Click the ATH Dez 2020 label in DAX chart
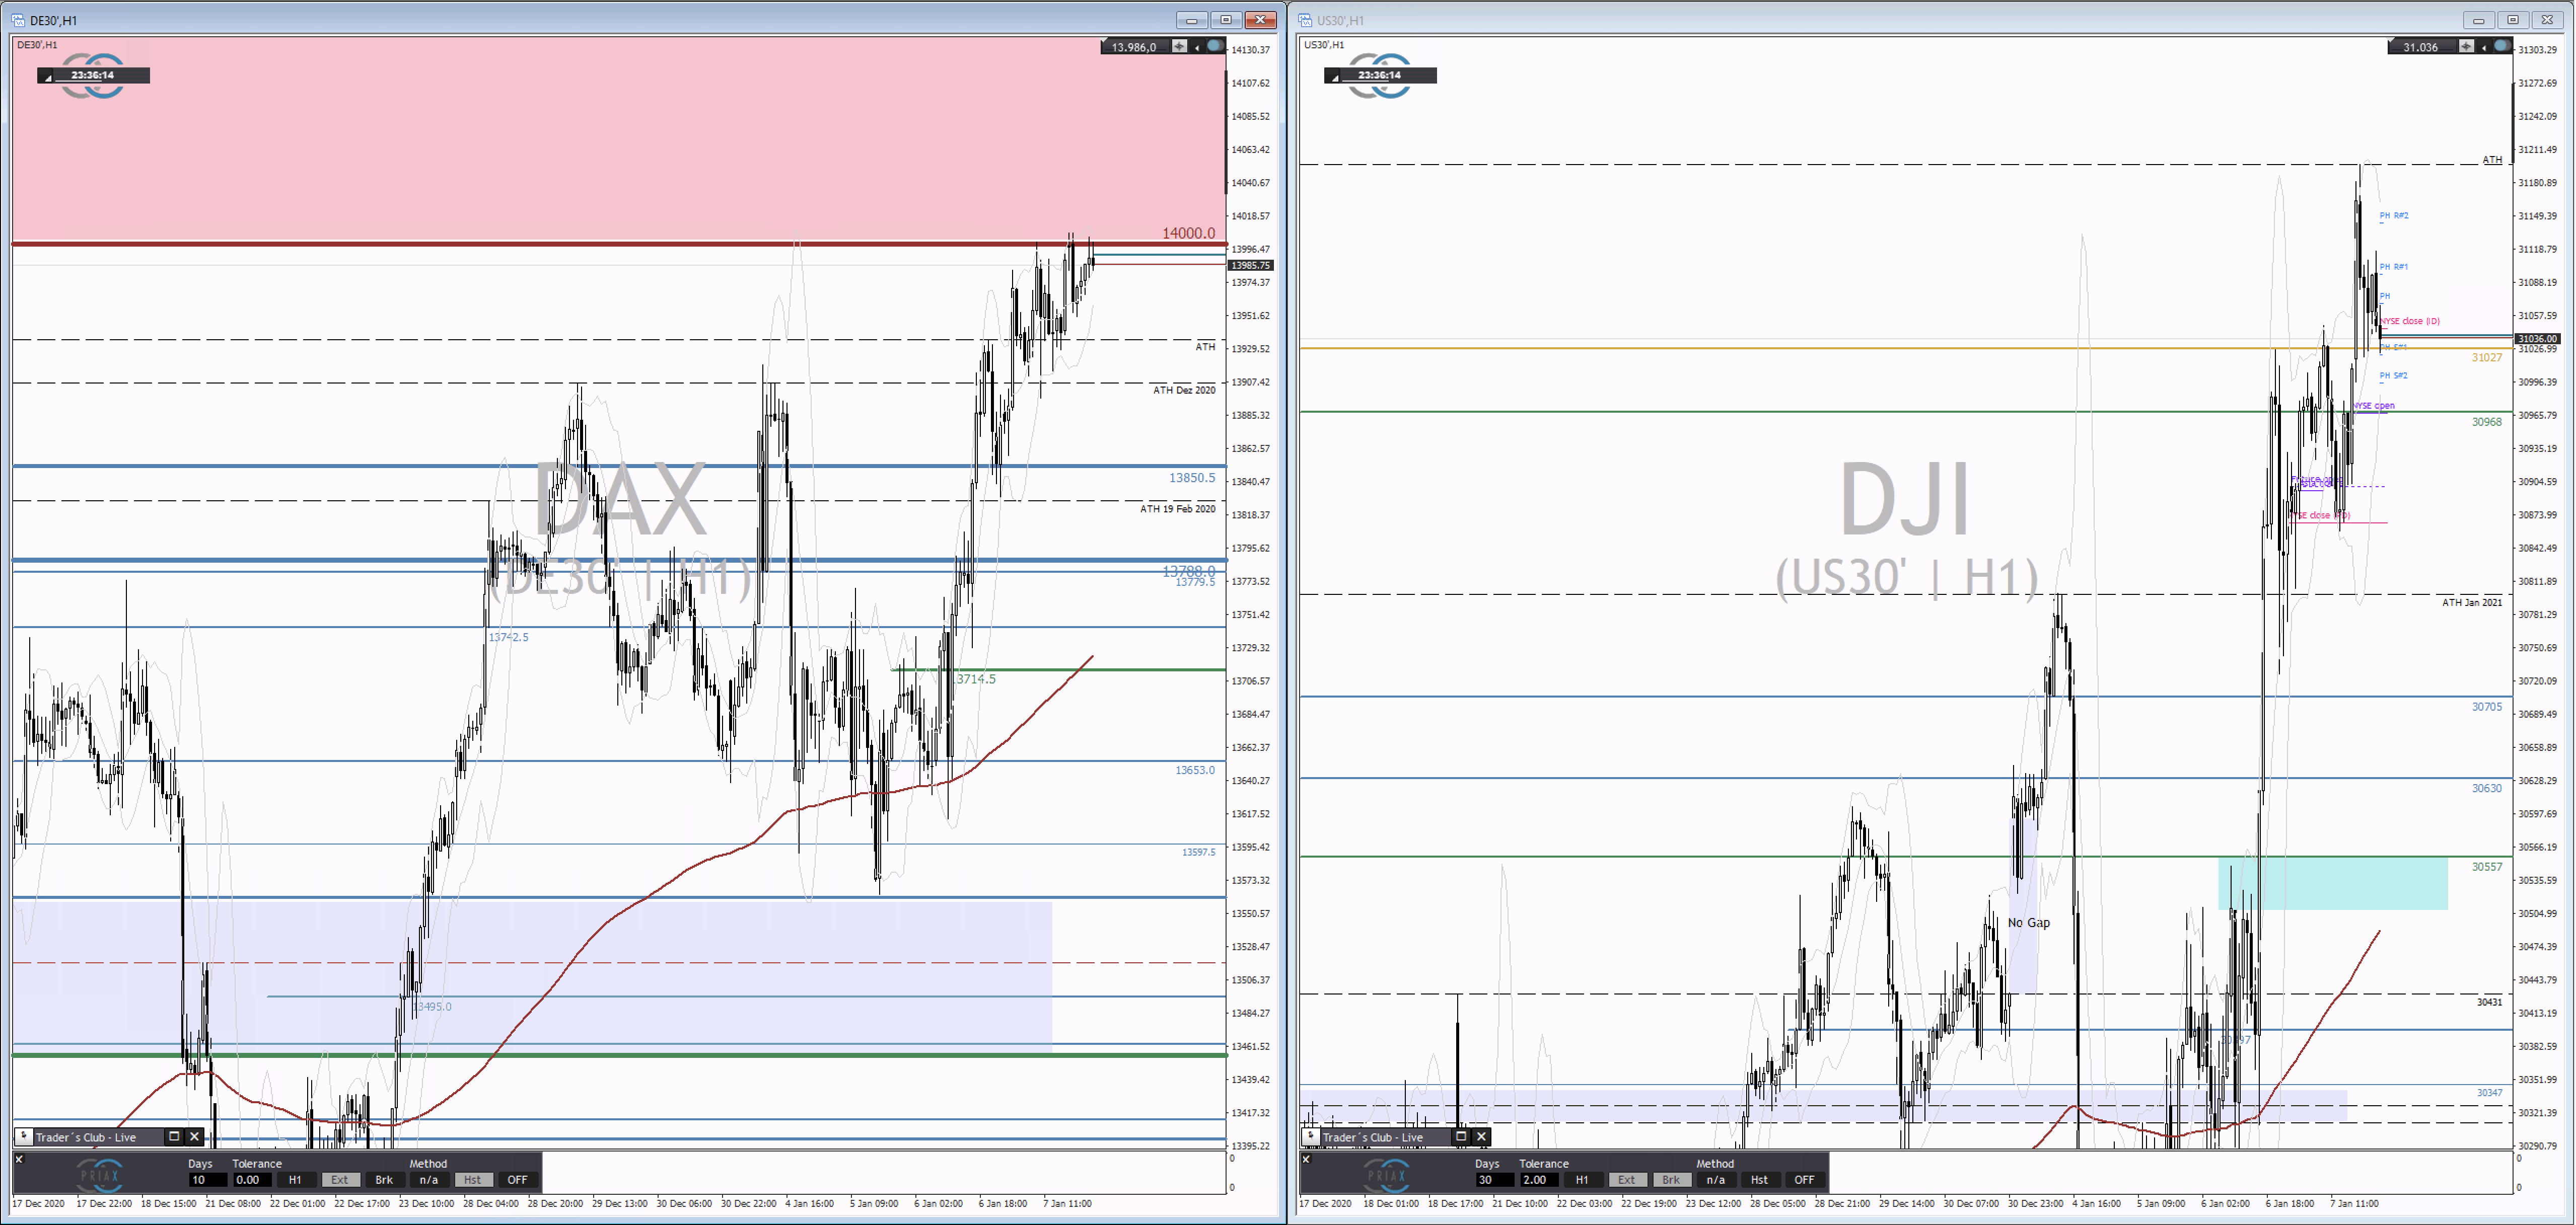2576x1225 pixels. tap(1184, 390)
